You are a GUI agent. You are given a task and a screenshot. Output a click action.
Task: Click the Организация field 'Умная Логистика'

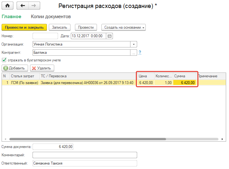pos(82,44)
